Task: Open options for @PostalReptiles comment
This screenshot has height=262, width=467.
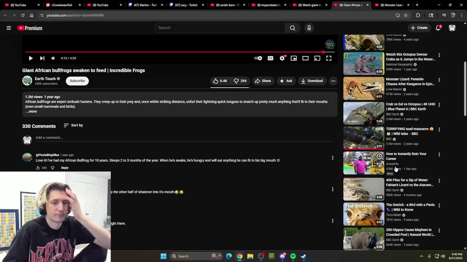Action: pyautogui.click(x=332, y=158)
